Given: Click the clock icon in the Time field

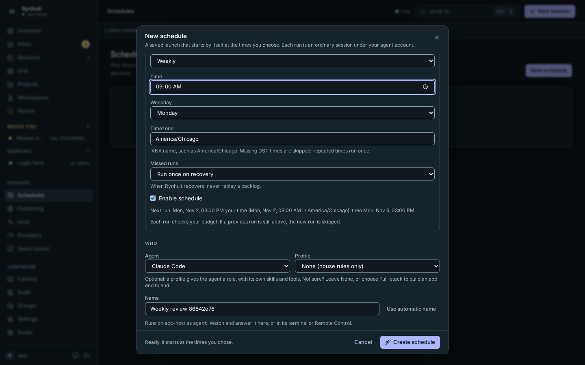Looking at the screenshot, I should click(x=425, y=87).
